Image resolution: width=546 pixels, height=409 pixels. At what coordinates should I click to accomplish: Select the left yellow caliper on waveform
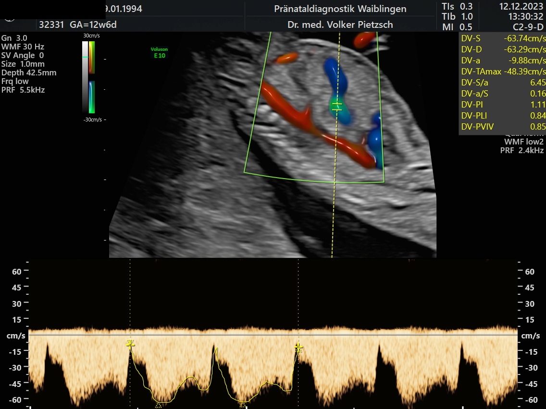pyautogui.click(x=130, y=343)
